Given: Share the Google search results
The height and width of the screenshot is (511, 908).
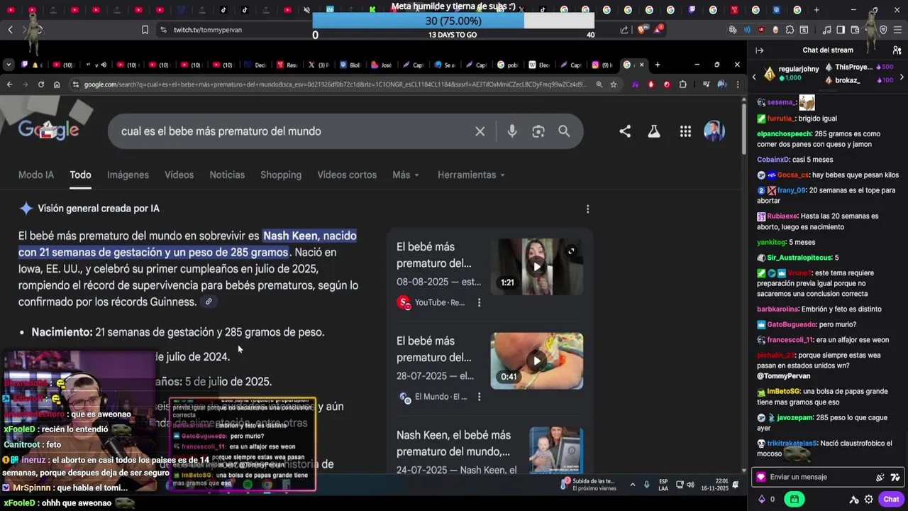Looking at the screenshot, I should point(625,131).
